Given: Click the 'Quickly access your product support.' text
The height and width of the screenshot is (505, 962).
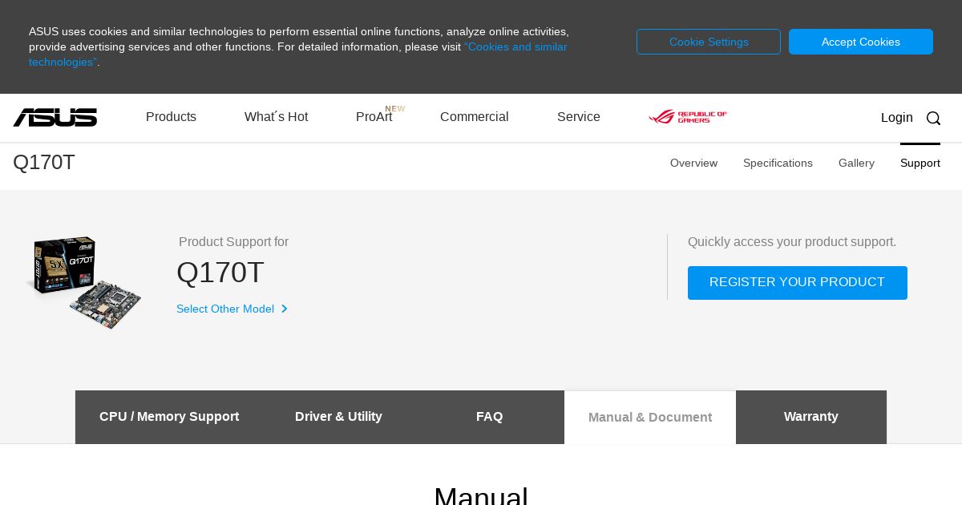Looking at the screenshot, I should (792, 242).
